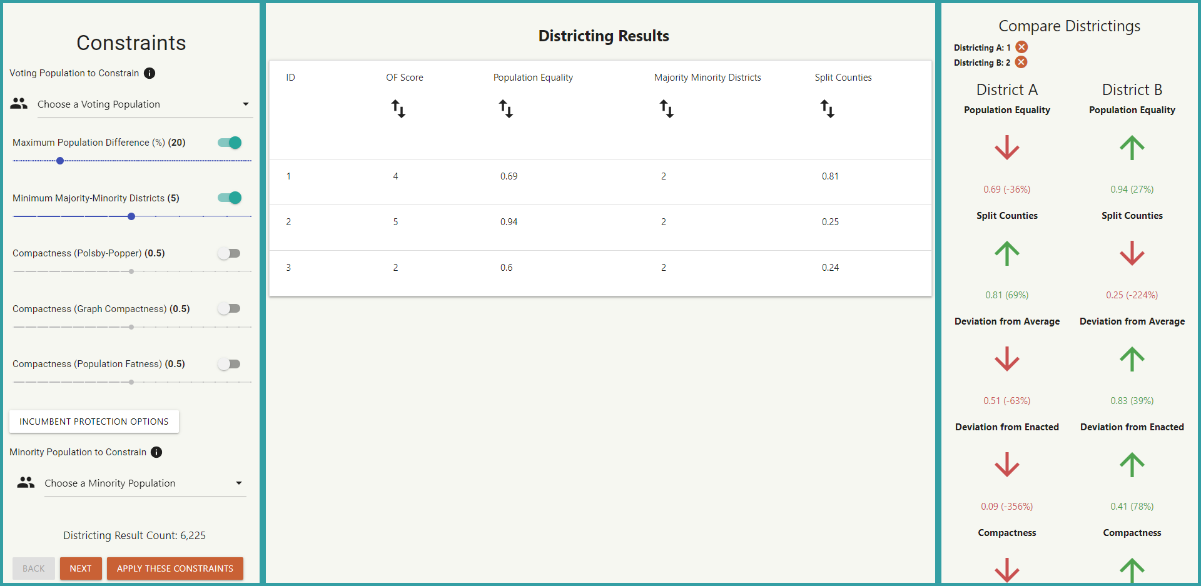
Task: Remove Districting A from the comparison
Action: (x=1021, y=47)
